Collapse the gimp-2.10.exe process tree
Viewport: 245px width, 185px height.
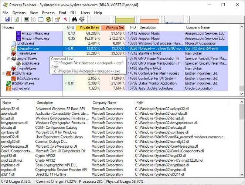click(9, 58)
